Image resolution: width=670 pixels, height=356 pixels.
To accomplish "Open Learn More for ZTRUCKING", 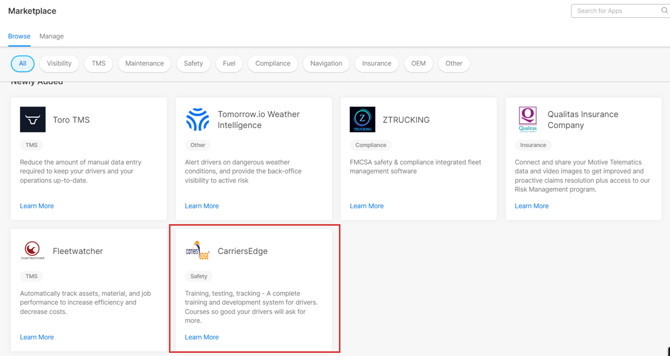I will [x=367, y=206].
